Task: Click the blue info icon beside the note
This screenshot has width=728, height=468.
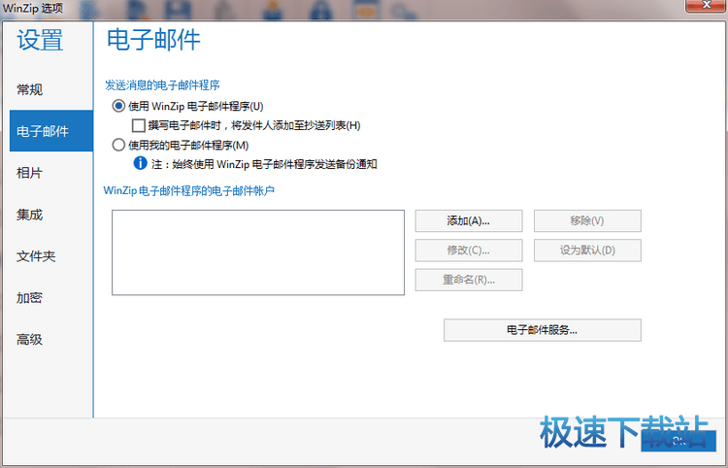Action: pos(140,164)
